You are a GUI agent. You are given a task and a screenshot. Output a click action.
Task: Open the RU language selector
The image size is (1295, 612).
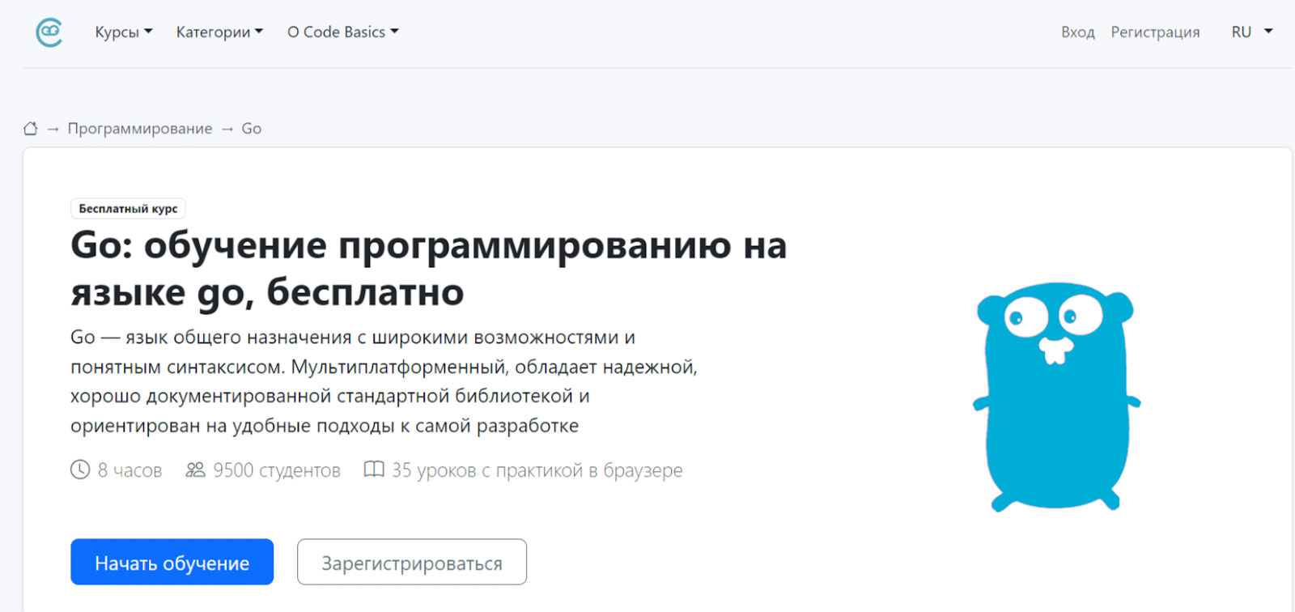(x=1250, y=32)
